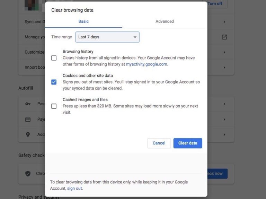Open external link icon for Manage your account

224,37
